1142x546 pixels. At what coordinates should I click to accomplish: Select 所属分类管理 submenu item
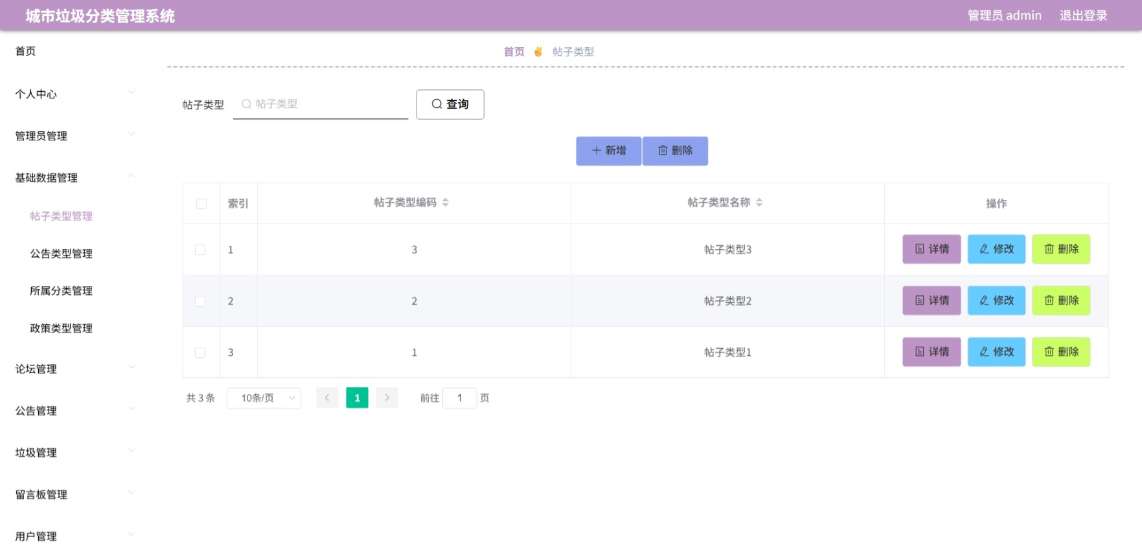pos(61,291)
